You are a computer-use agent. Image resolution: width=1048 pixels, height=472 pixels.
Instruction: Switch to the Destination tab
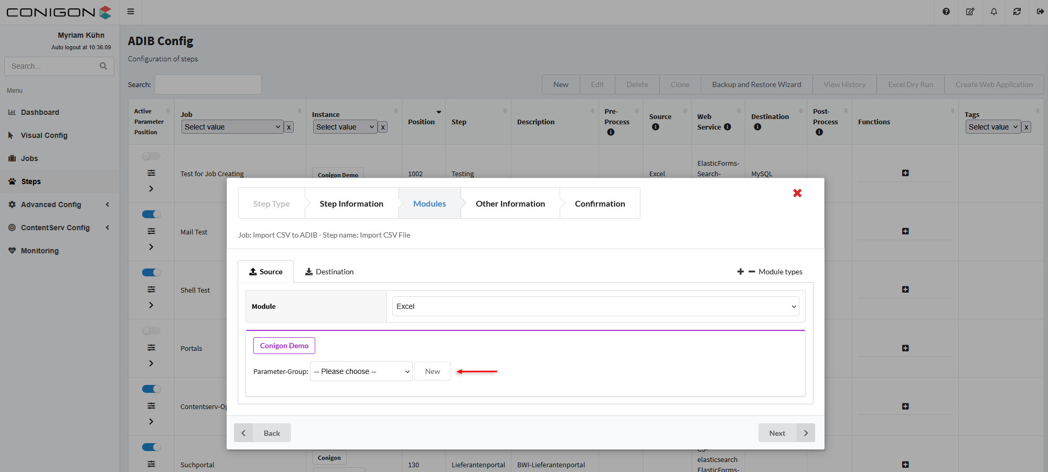(x=329, y=272)
